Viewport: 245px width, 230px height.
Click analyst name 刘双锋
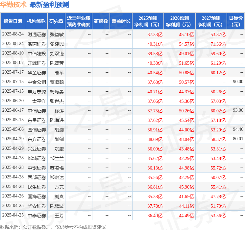57,54
